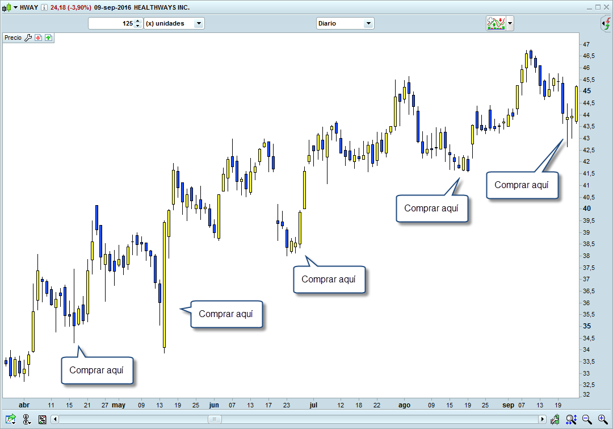Open the news report icon in the bottom-left corner

(42, 419)
